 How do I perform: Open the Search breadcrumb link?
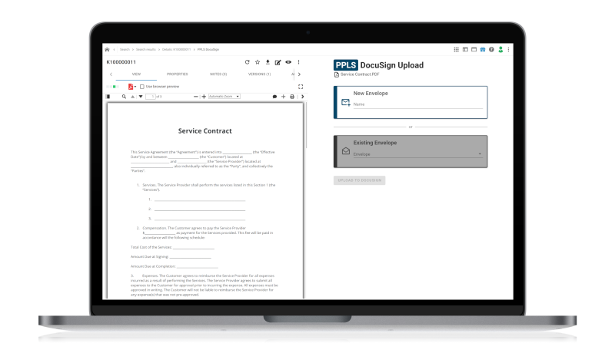(125, 50)
